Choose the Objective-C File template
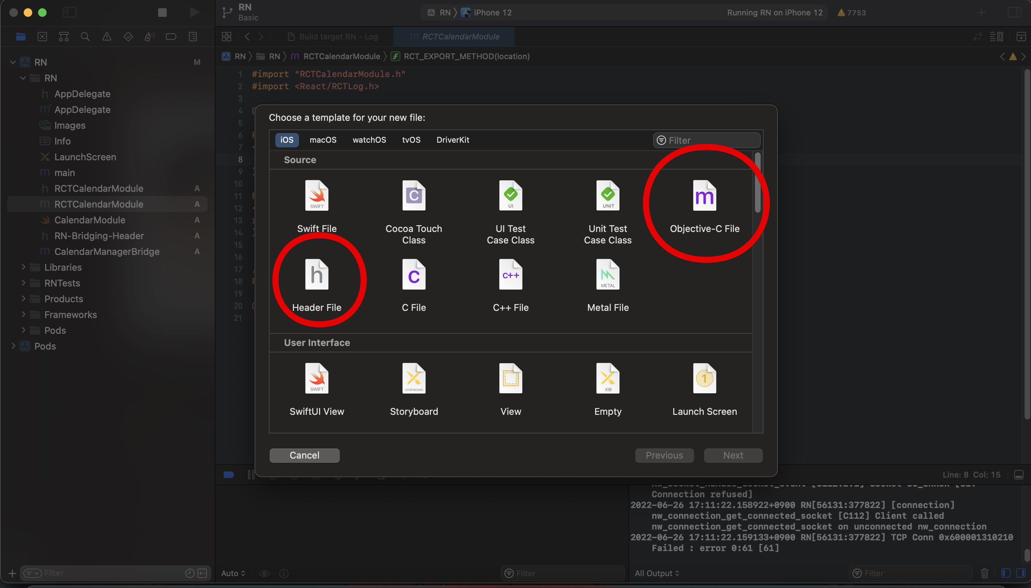Screen dimensions: 1031x588 (704, 196)
